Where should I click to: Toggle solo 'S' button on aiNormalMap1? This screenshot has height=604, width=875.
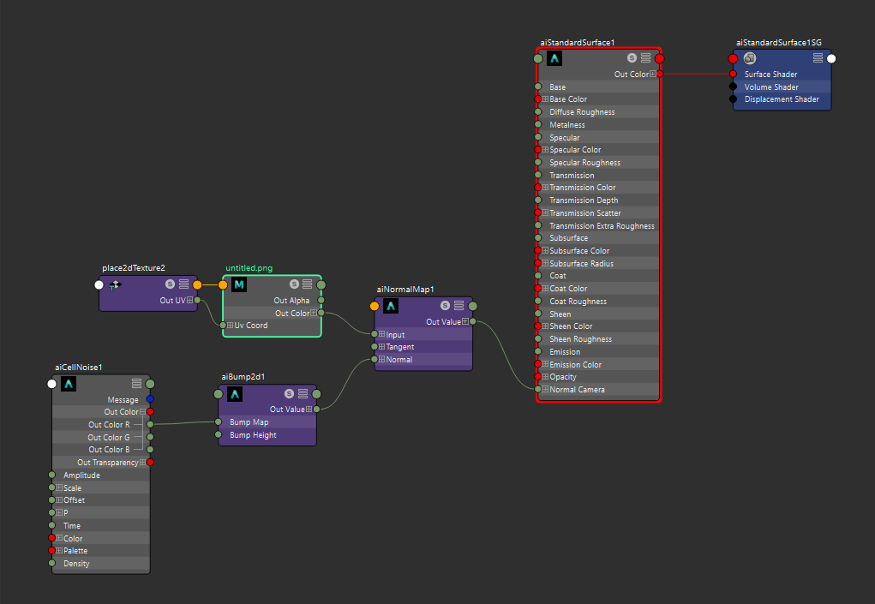[446, 306]
